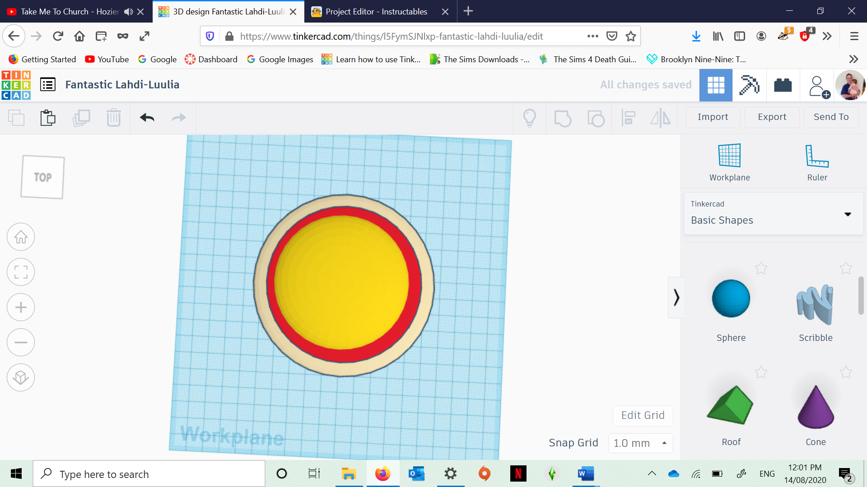Redo the last undone action
This screenshot has height=487, width=867.
(x=179, y=118)
